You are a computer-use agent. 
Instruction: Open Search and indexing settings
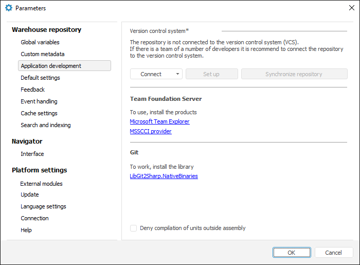point(45,125)
